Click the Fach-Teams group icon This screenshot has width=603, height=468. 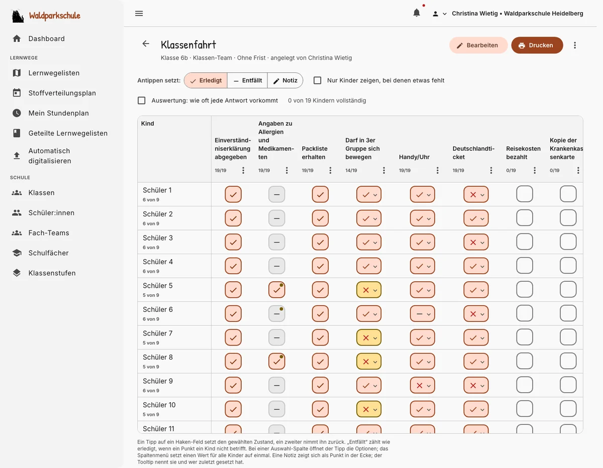pyautogui.click(x=17, y=233)
